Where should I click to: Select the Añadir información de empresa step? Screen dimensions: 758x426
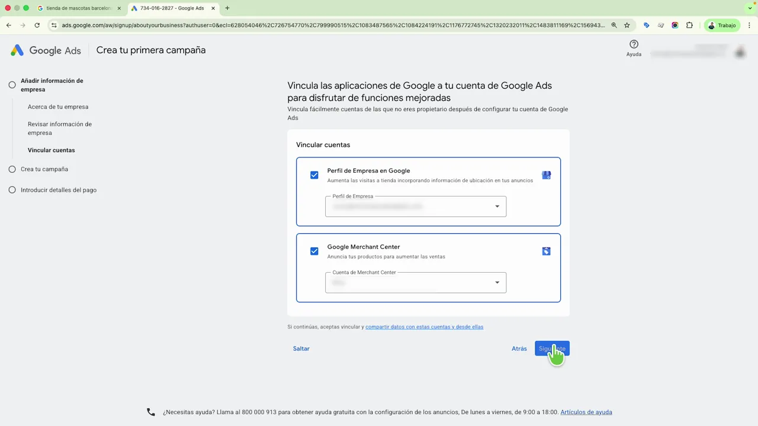coord(52,85)
